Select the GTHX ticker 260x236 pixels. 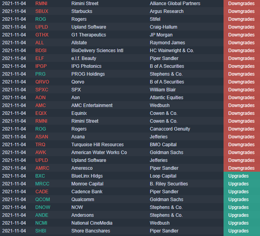(x=42, y=35)
